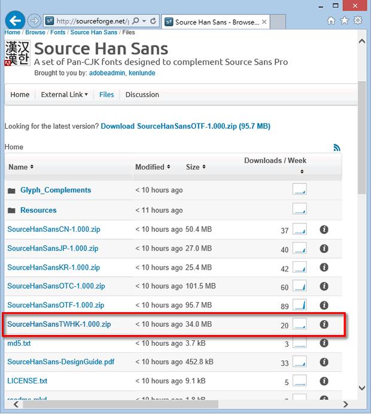The width and height of the screenshot is (371, 414).
Task: Download latest SourceHanSansOTF-1.000.zip (95.7 MB) link
Action: pyautogui.click(x=185, y=126)
